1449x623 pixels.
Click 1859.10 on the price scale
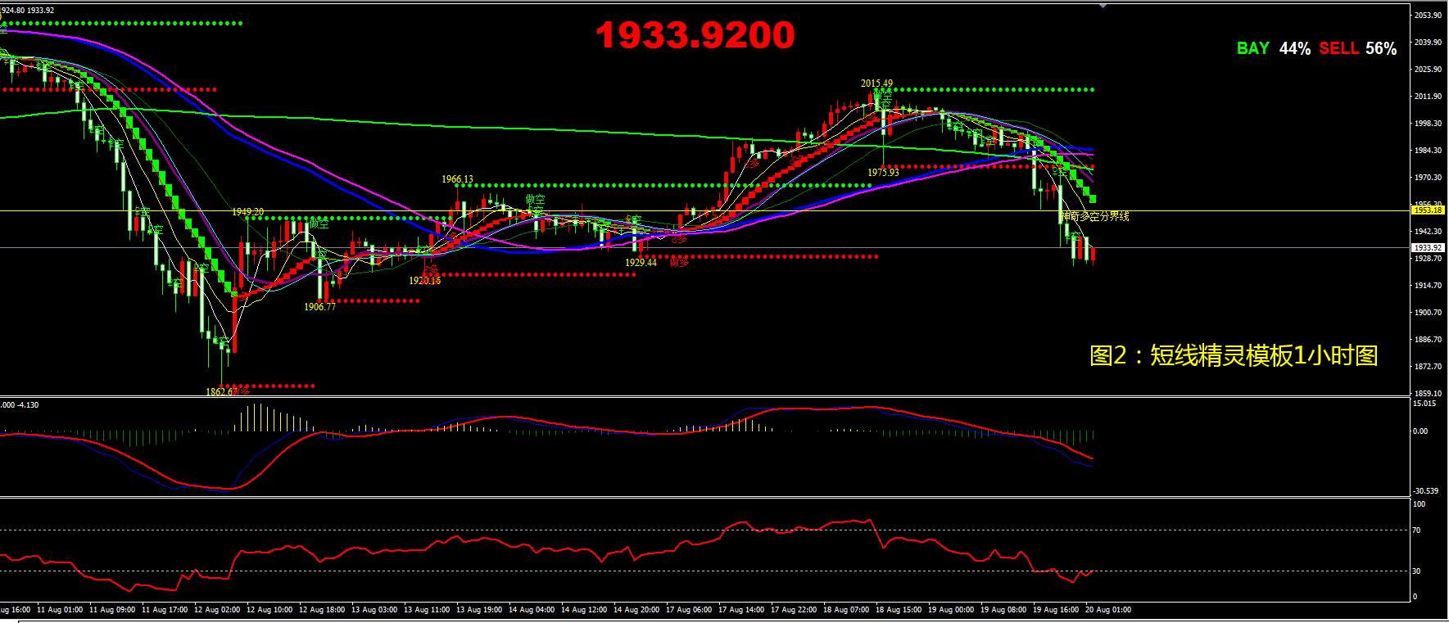1427,393
